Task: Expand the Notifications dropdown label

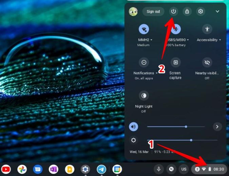Action: pos(146,73)
